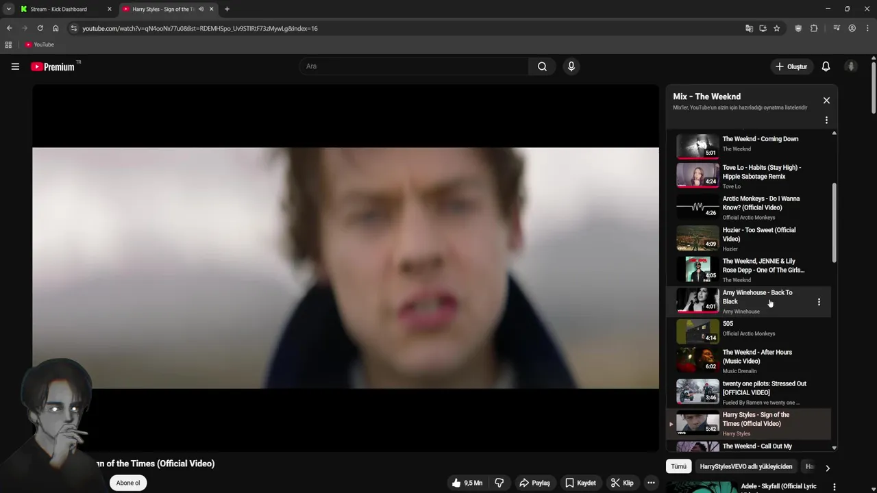Like the video with thumbs up
Screen dimensions: 877x493
[466, 483]
